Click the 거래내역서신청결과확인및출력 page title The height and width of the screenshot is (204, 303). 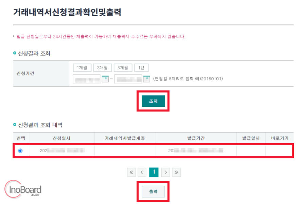point(67,12)
